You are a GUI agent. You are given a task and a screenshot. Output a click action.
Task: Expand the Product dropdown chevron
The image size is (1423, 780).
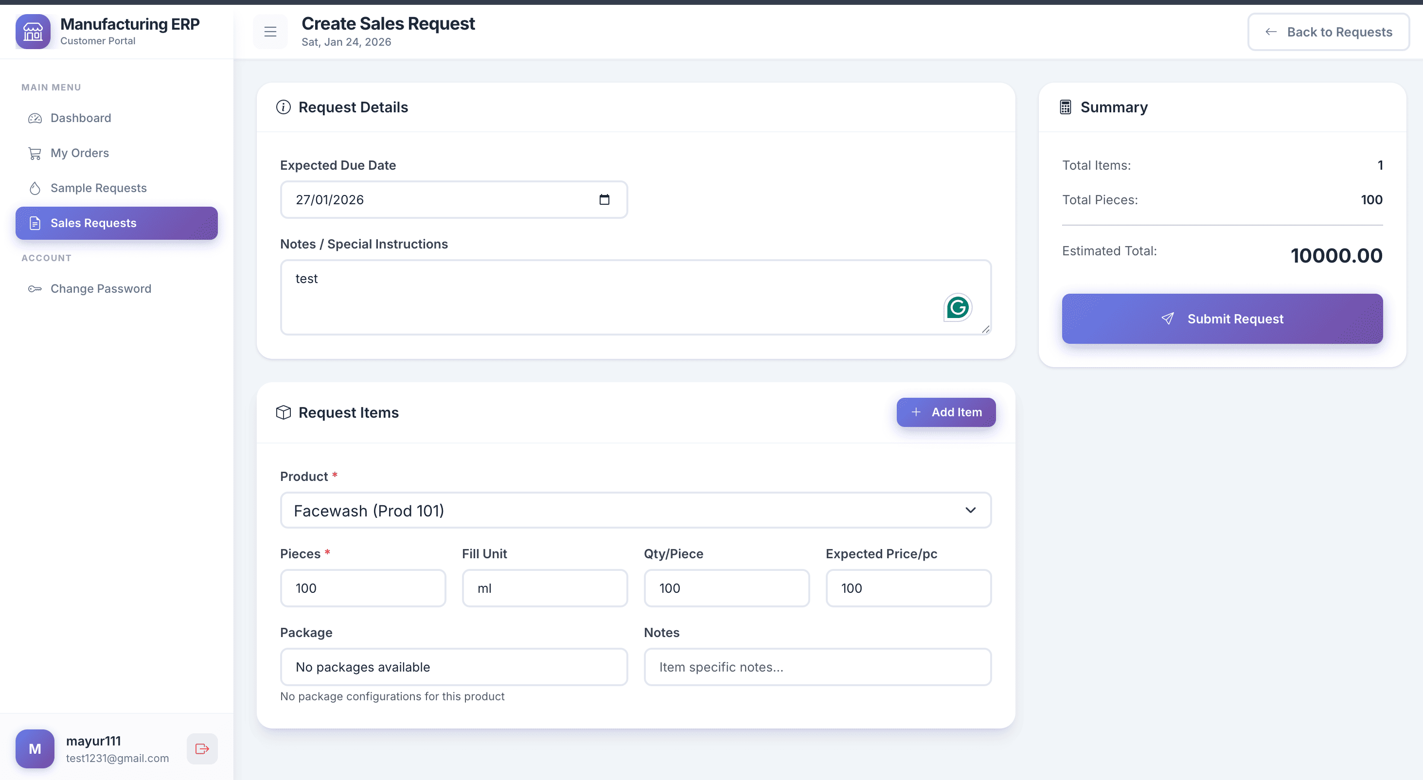click(970, 511)
